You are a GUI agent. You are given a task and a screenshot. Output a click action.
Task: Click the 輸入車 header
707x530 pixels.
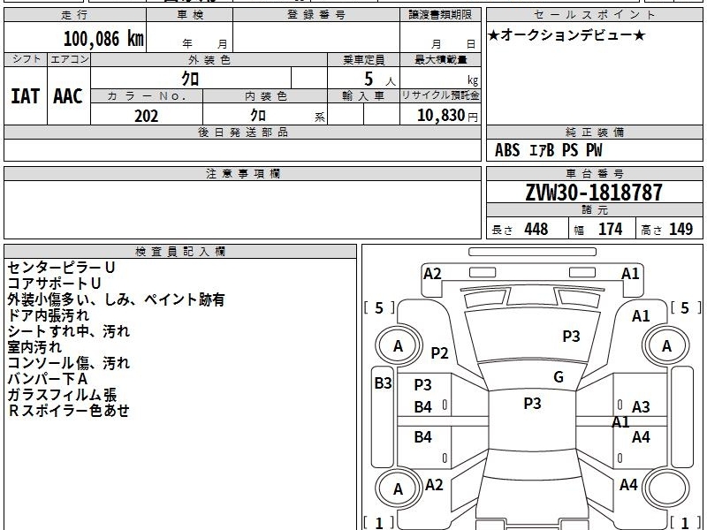pyautogui.click(x=363, y=96)
